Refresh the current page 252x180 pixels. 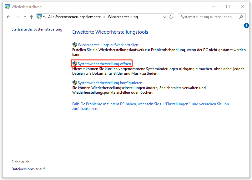tap(171, 17)
